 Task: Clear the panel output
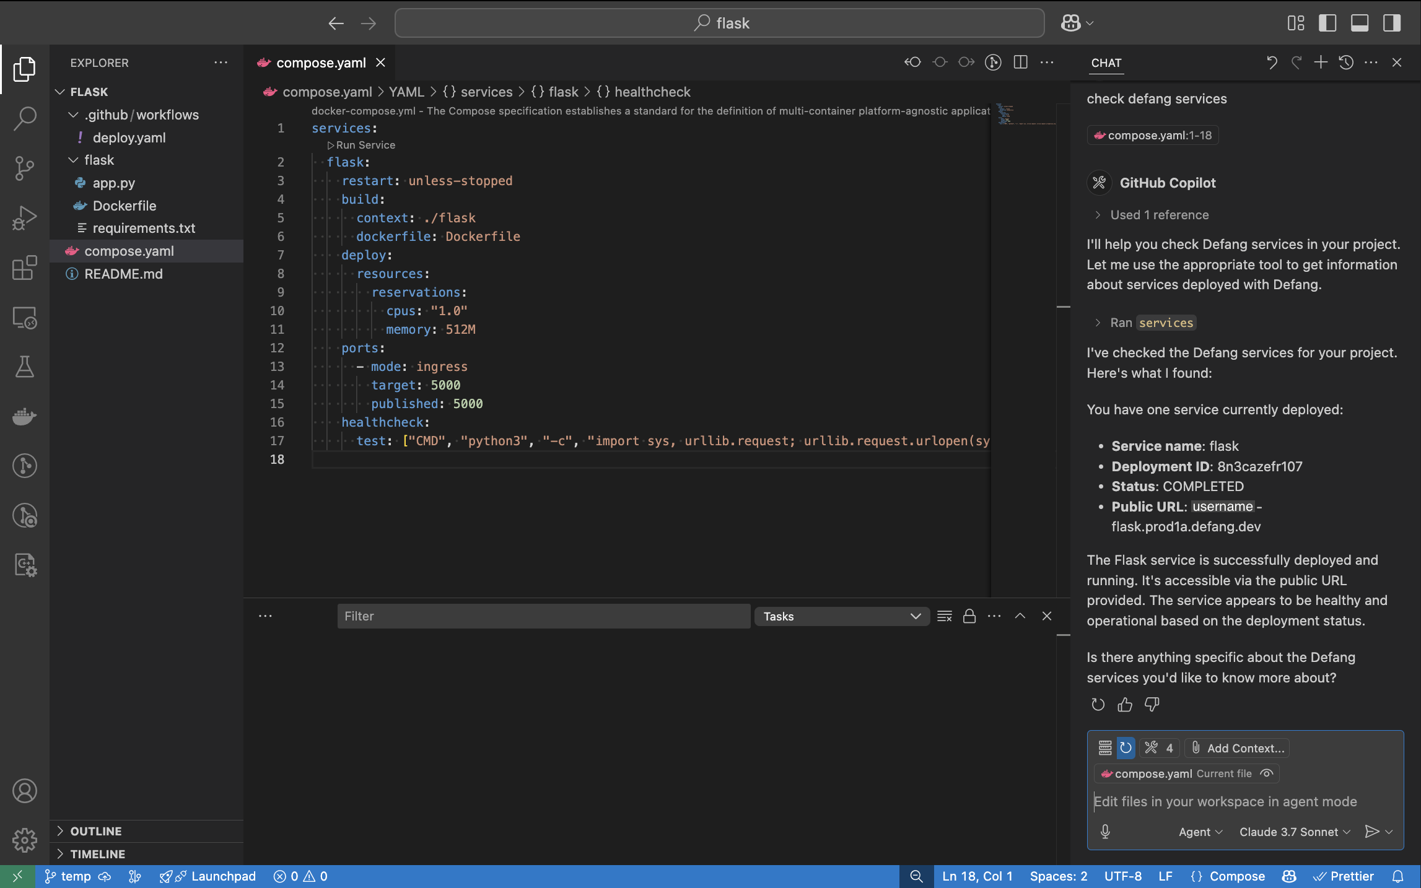[x=945, y=616]
